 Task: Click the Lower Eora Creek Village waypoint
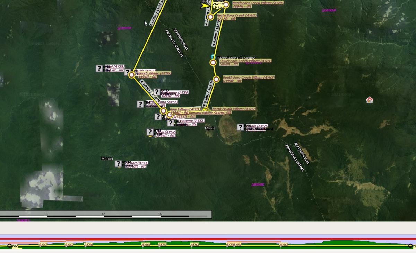[x=213, y=63]
